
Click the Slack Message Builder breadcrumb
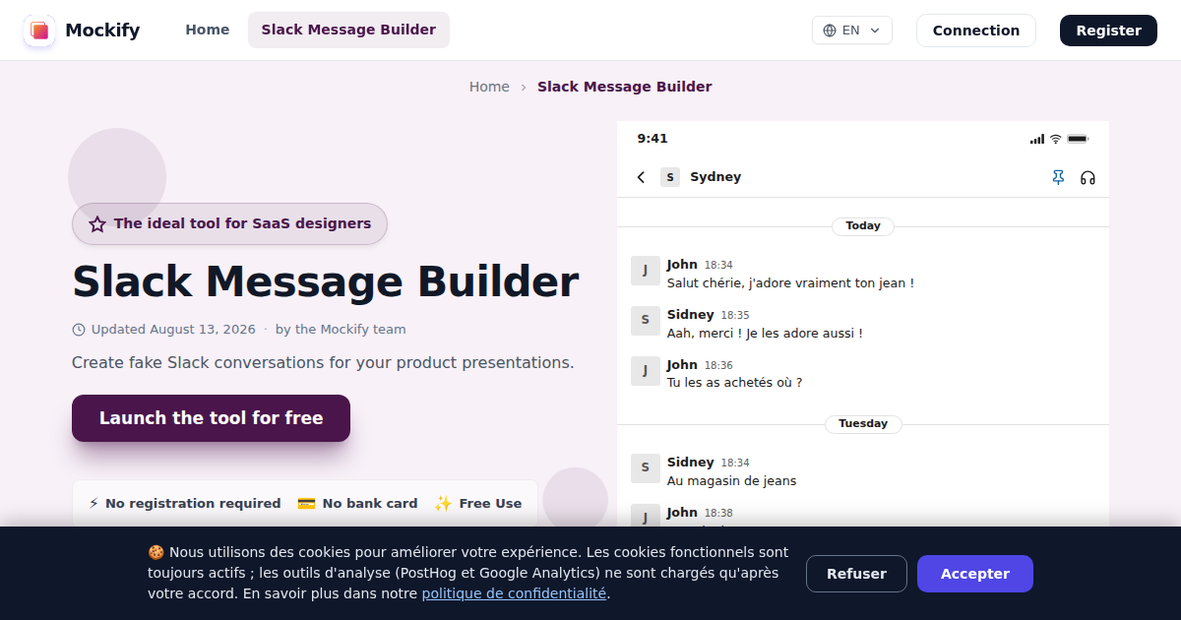624,87
